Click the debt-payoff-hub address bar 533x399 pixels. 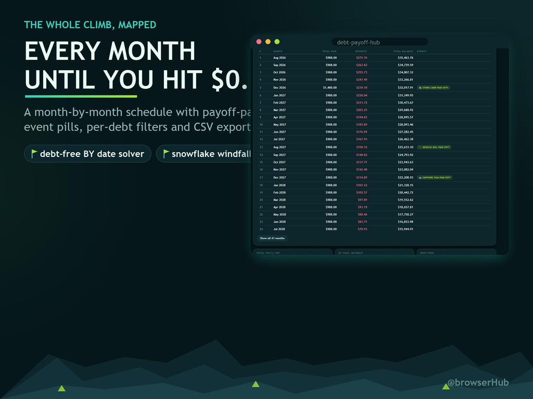coord(379,42)
